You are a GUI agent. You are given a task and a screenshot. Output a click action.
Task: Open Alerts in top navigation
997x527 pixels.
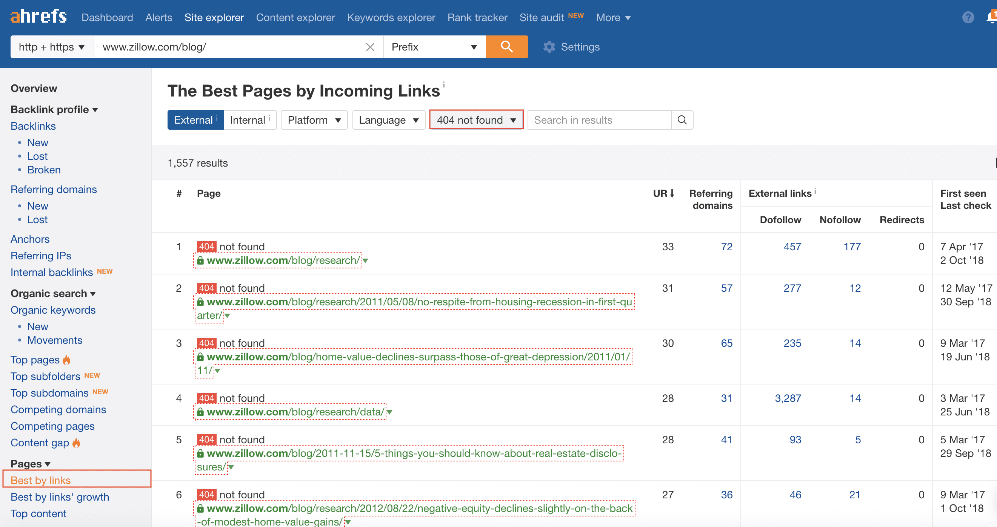(x=159, y=17)
